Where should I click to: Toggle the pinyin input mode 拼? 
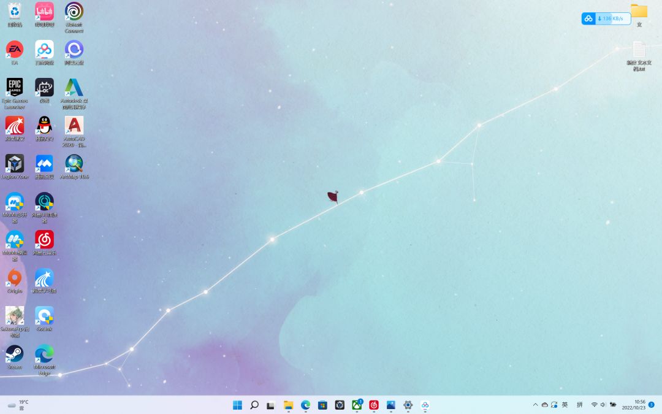(580, 405)
